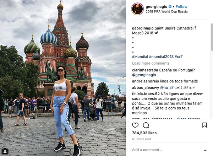213x156 pixels.
Task: View the 784,502 likes list
Action: tap(144, 133)
